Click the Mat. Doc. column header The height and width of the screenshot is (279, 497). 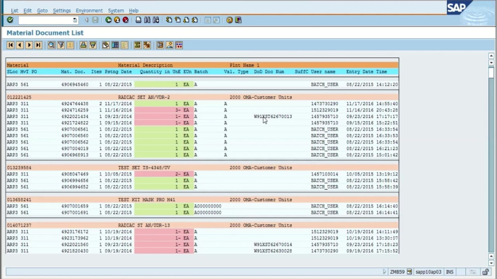(73, 72)
